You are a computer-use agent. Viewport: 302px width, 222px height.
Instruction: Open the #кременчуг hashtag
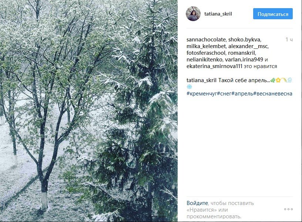pos(202,94)
